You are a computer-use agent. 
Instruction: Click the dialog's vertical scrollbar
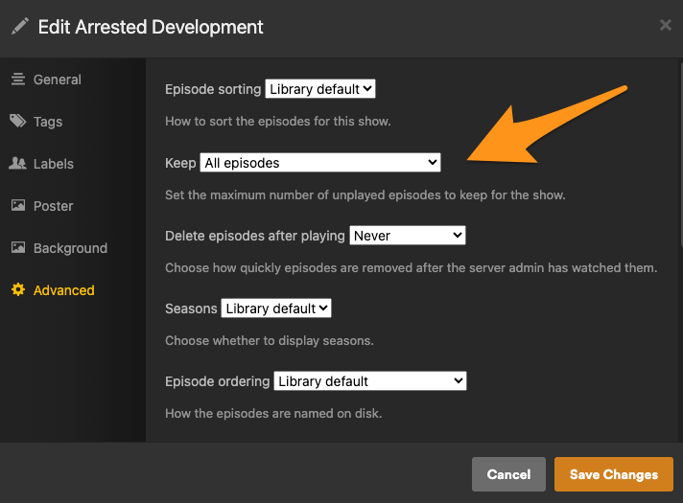click(x=681, y=156)
